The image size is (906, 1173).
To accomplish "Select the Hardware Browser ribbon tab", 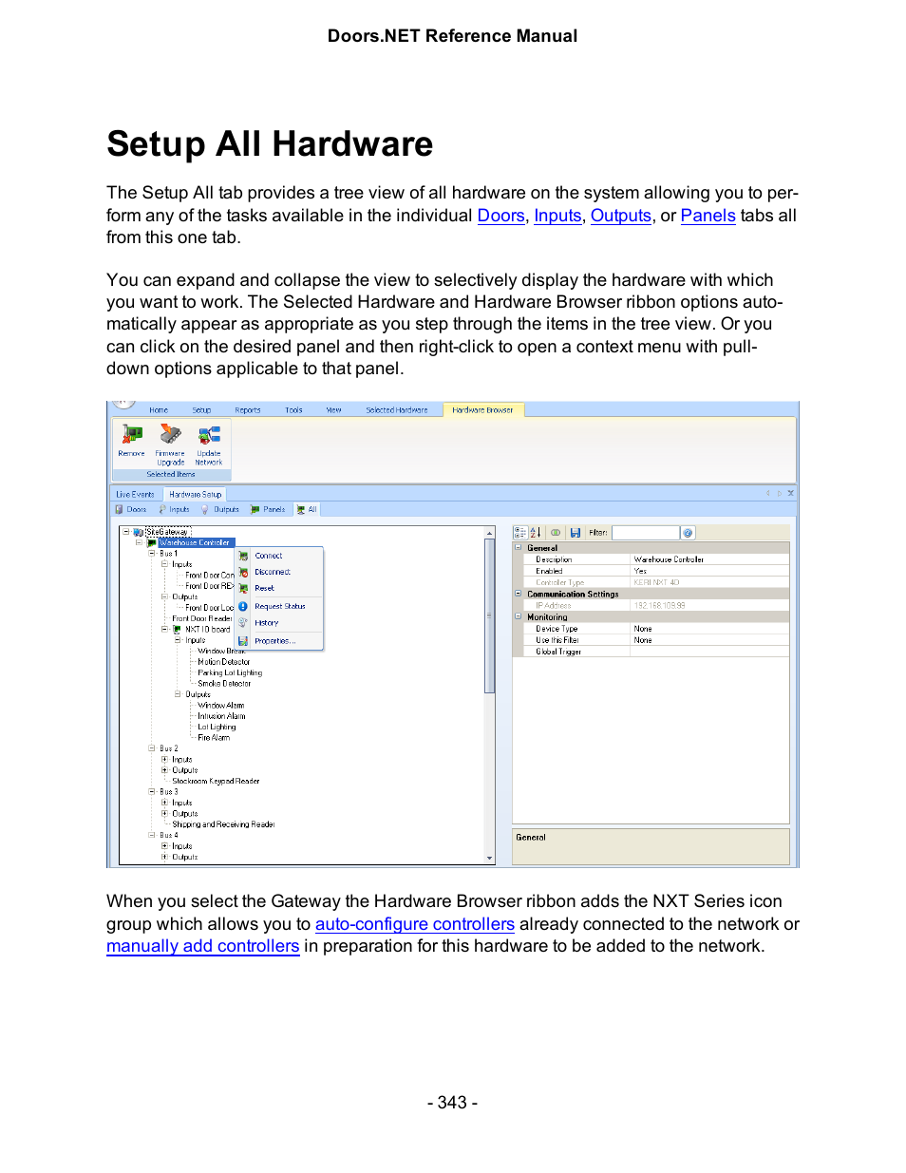I will click(482, 410).
